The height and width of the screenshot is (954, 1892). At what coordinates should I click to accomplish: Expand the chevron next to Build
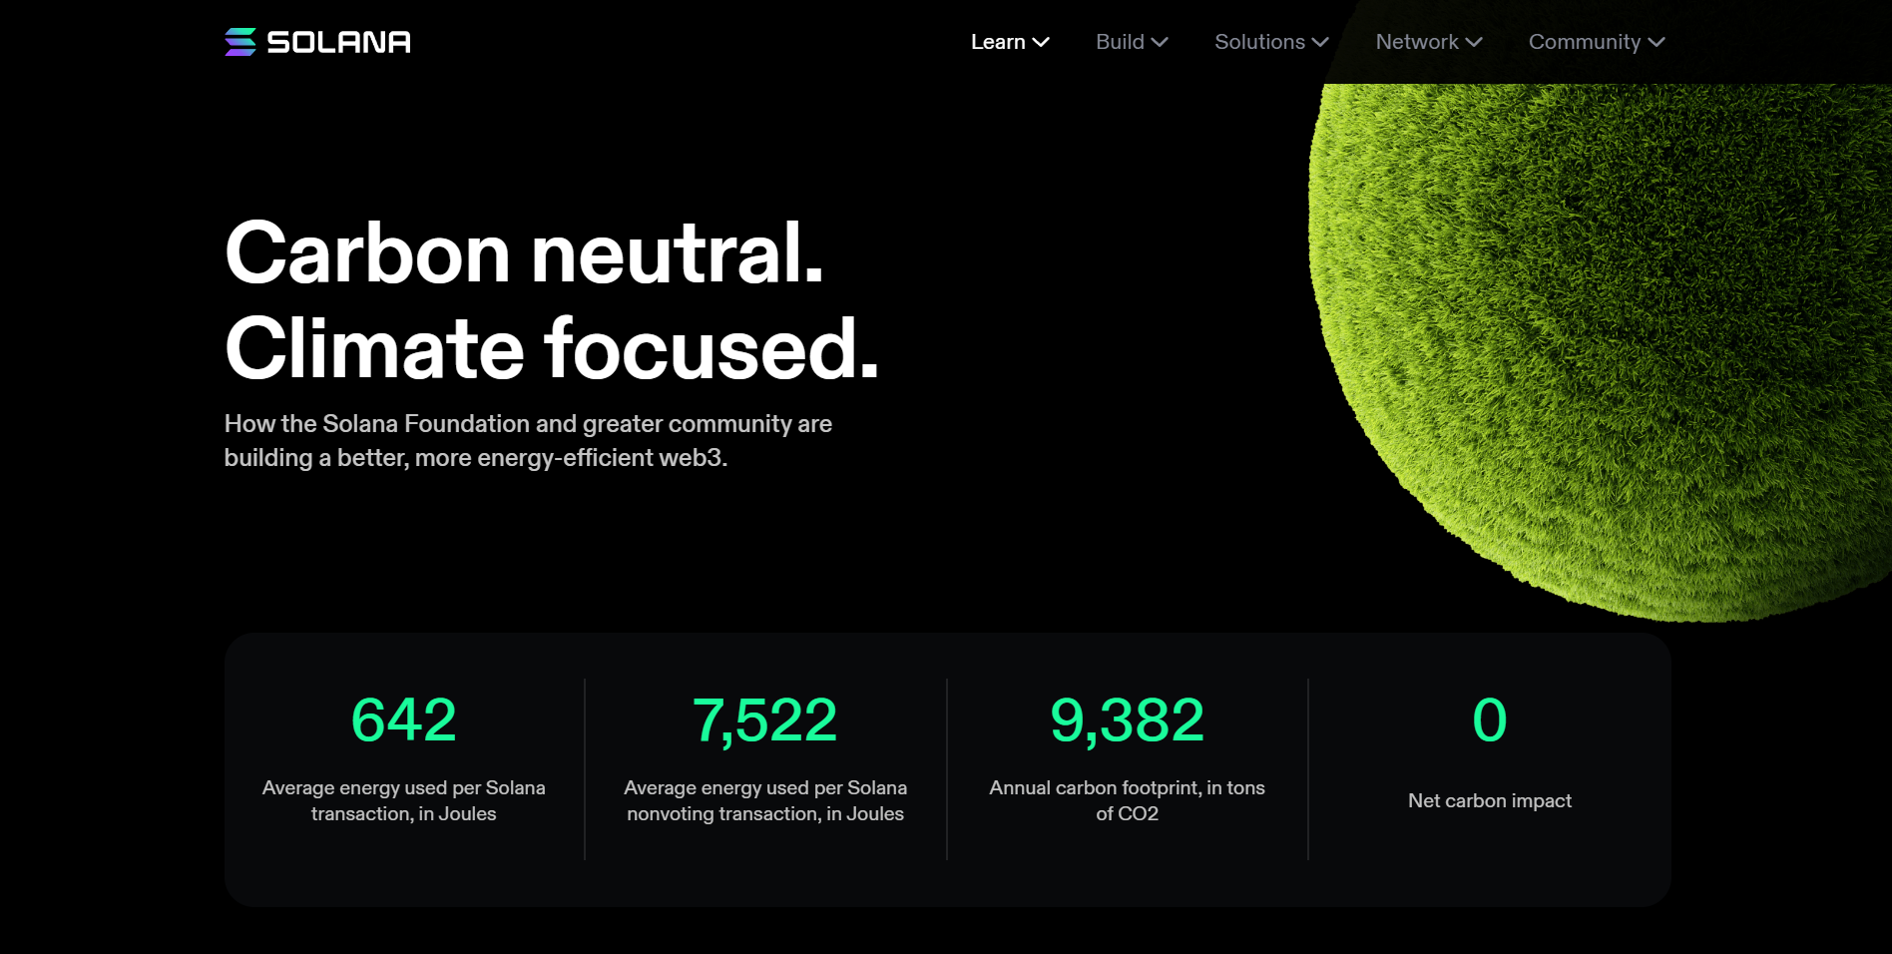[1160, 42]
